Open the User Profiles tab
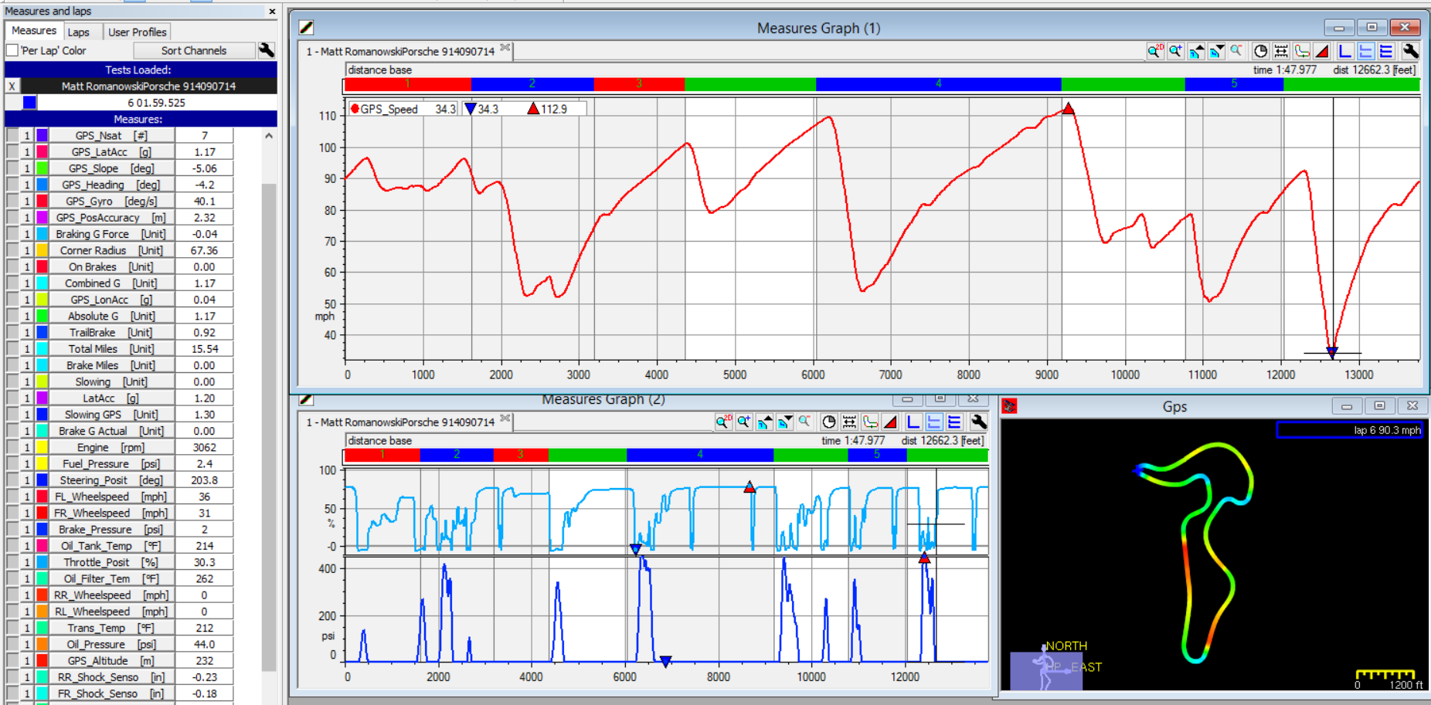This screenshot has width=1431, height=705. (x=137, y=32)
